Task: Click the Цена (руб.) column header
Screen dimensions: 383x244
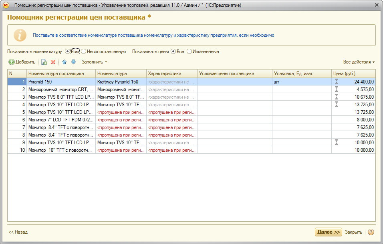Action: [353, 73]
